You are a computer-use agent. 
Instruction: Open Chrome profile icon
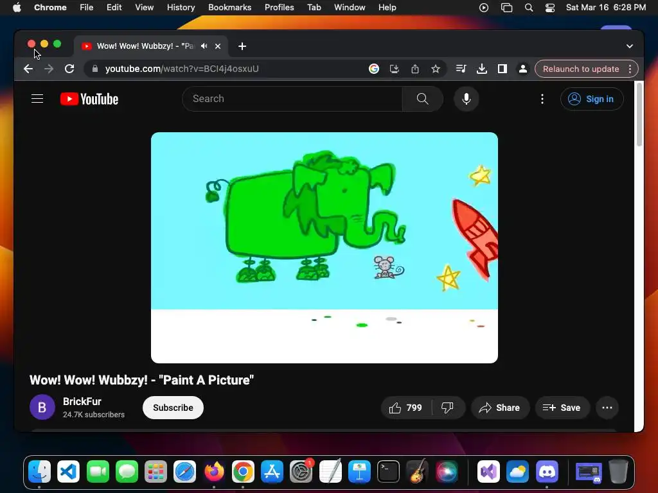523,69
